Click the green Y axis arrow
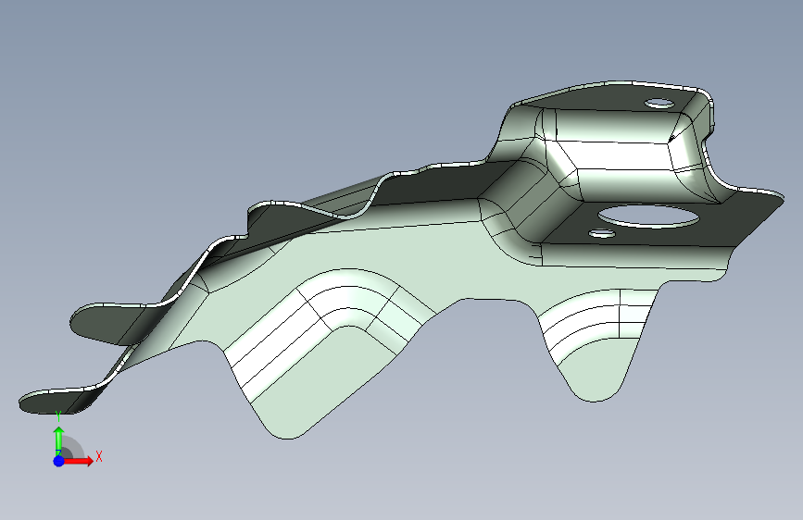 (x=59, y=440)
